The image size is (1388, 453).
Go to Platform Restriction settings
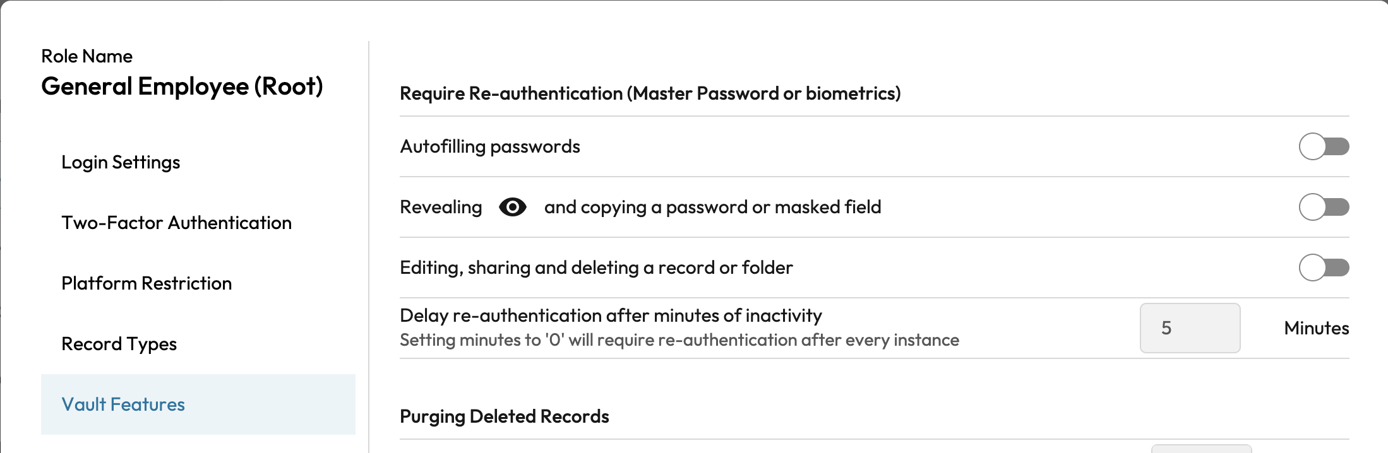[x=147, y=283]
